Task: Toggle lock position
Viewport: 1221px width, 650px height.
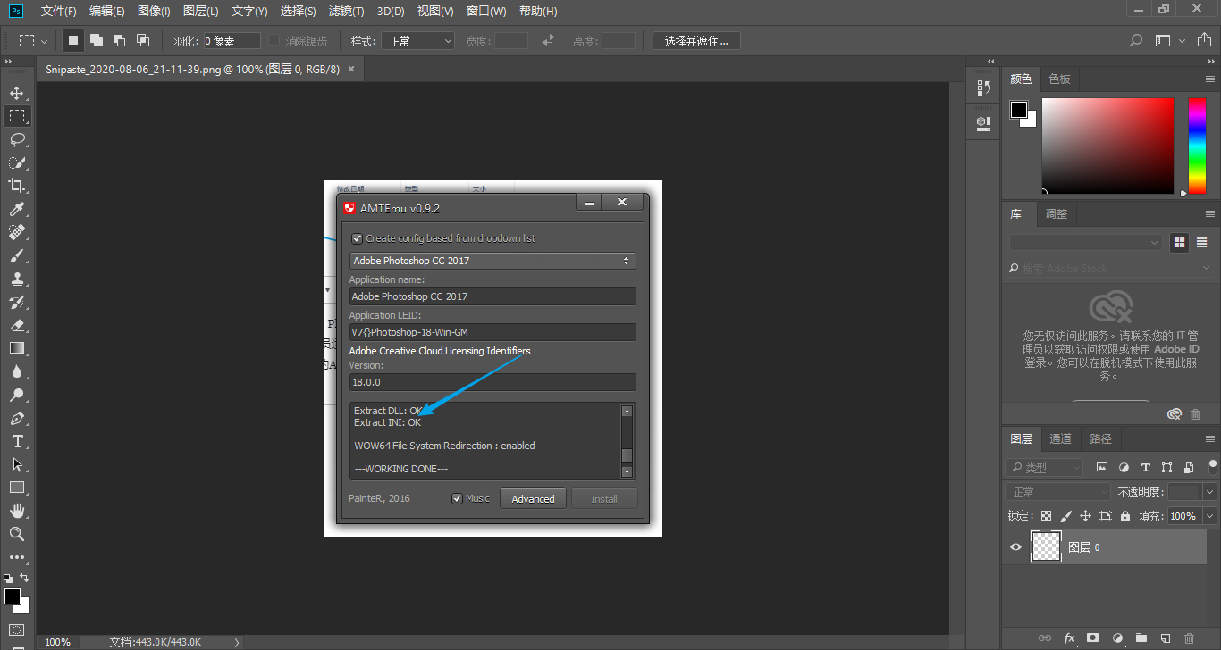Action: (x=1085, y=516)
